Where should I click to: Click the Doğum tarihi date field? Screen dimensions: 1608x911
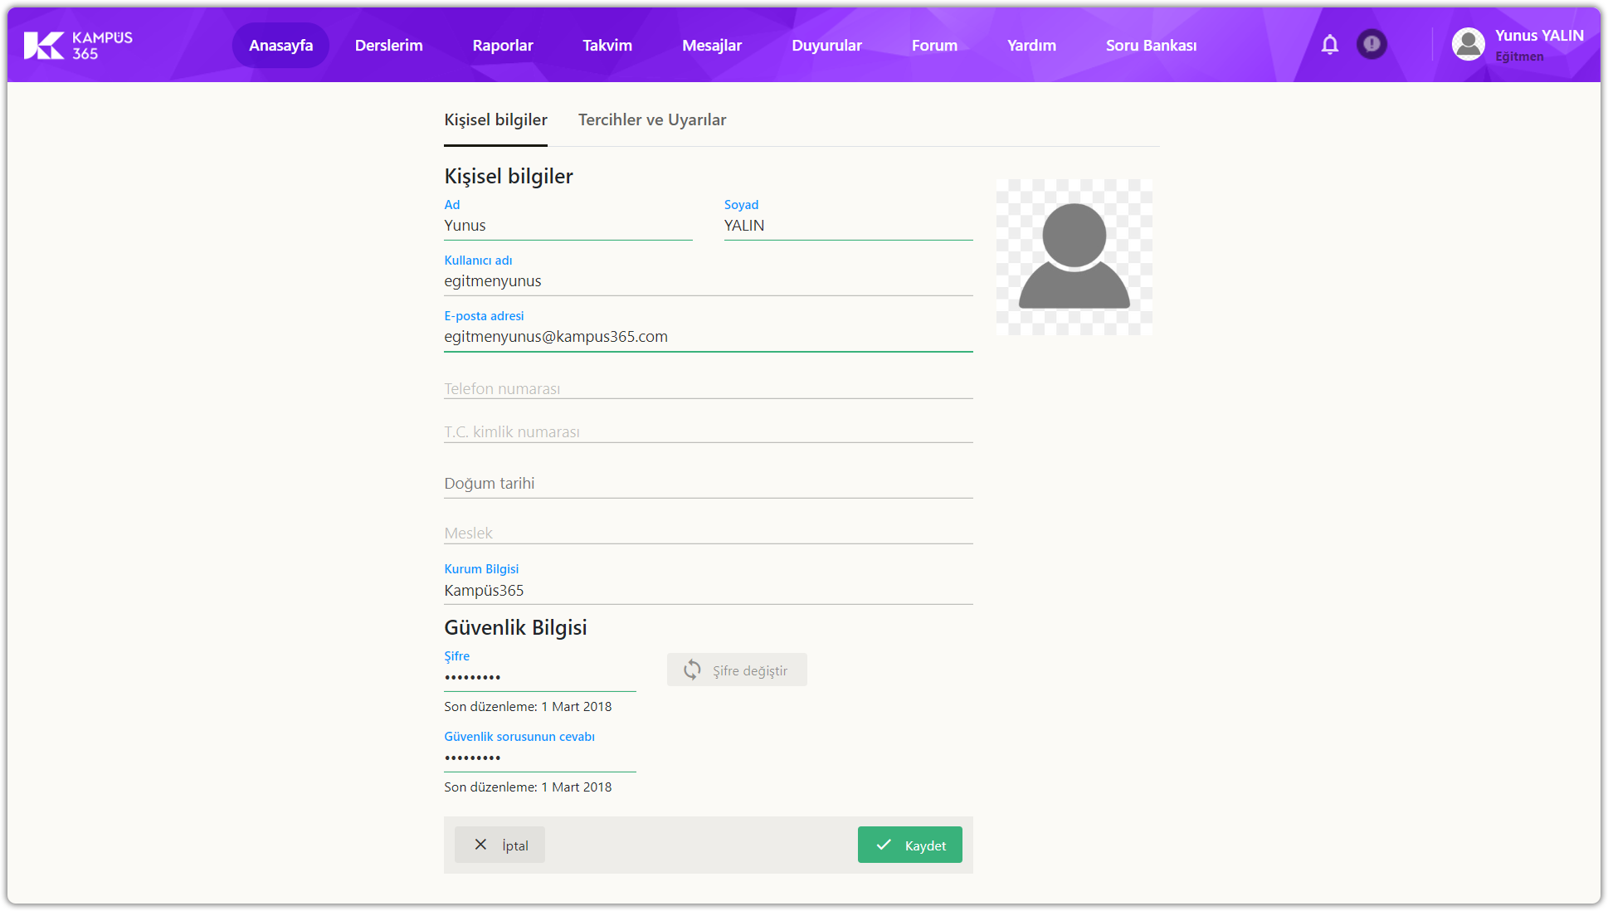click(x=707, y=484)
